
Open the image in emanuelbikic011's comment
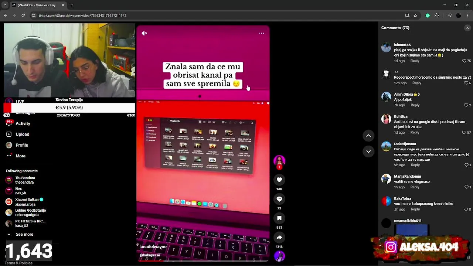411,230
